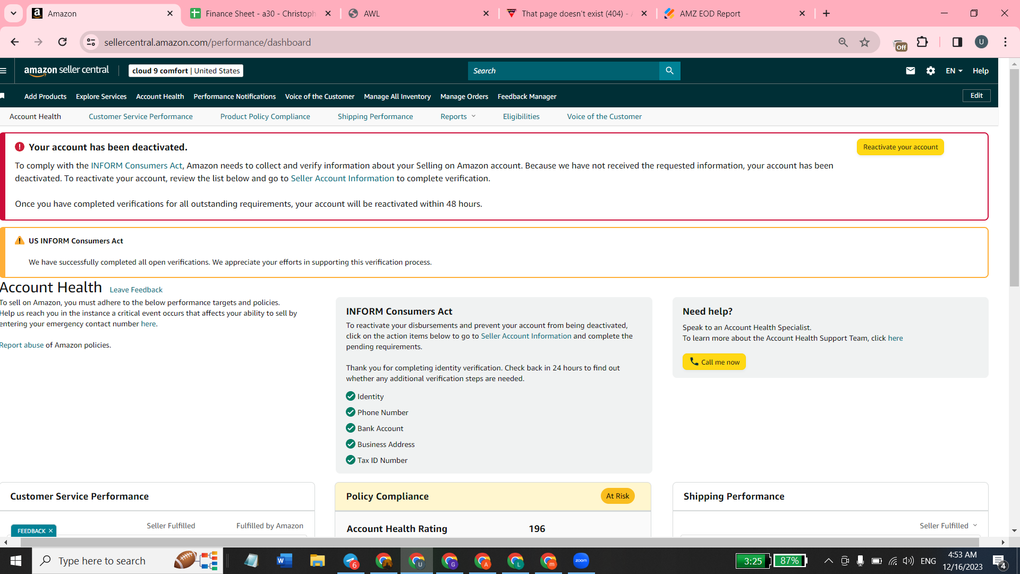The image size is (1020, 574).
Task: Open Telegram from the taskbar
Action: (350, 561)
